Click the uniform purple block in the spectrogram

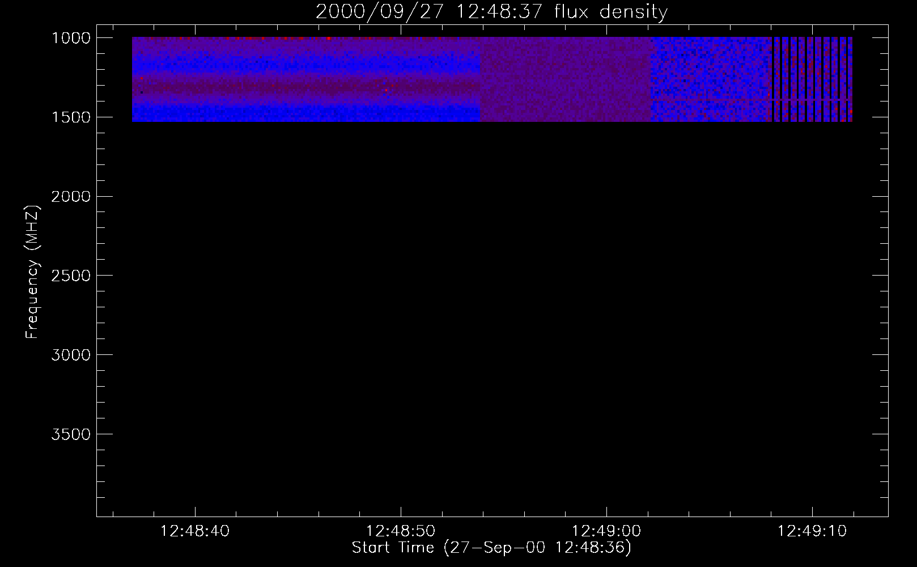(566, 79)
